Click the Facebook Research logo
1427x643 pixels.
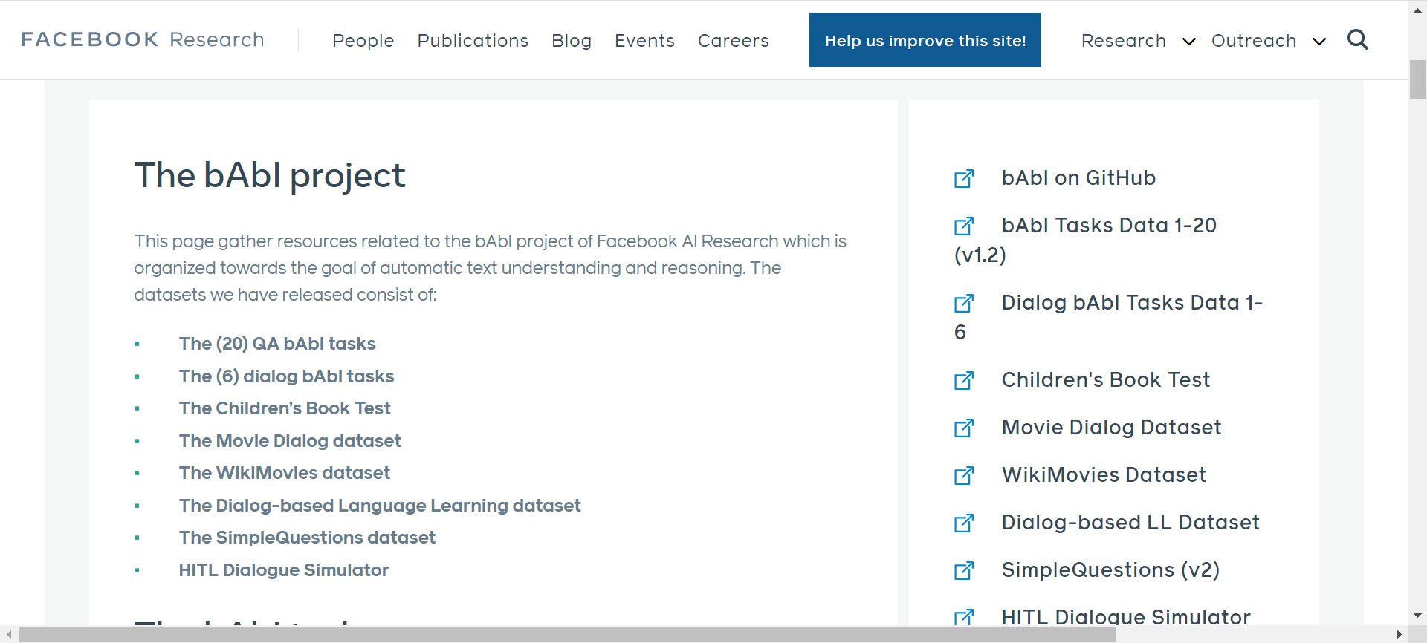pyautogui.click(x=143, y=39)
